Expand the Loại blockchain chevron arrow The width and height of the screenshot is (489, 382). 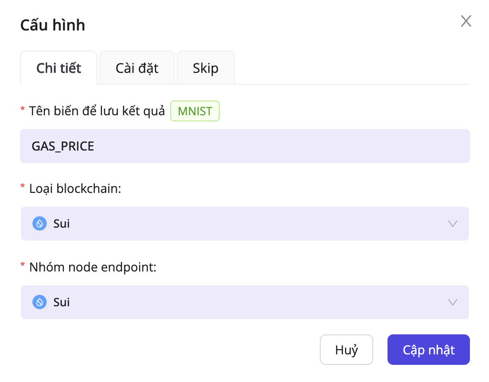[x=453, y=223]
